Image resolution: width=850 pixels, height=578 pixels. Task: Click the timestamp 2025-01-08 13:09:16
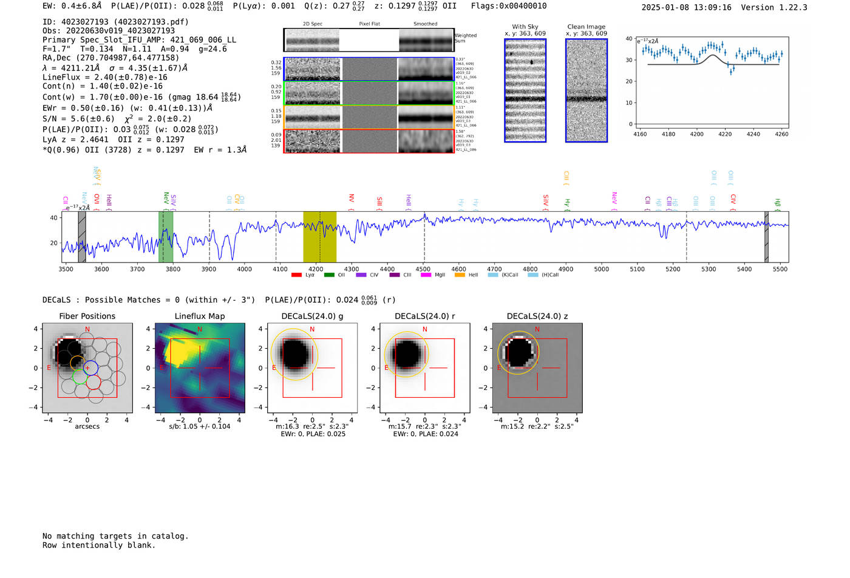click(686, 7)
